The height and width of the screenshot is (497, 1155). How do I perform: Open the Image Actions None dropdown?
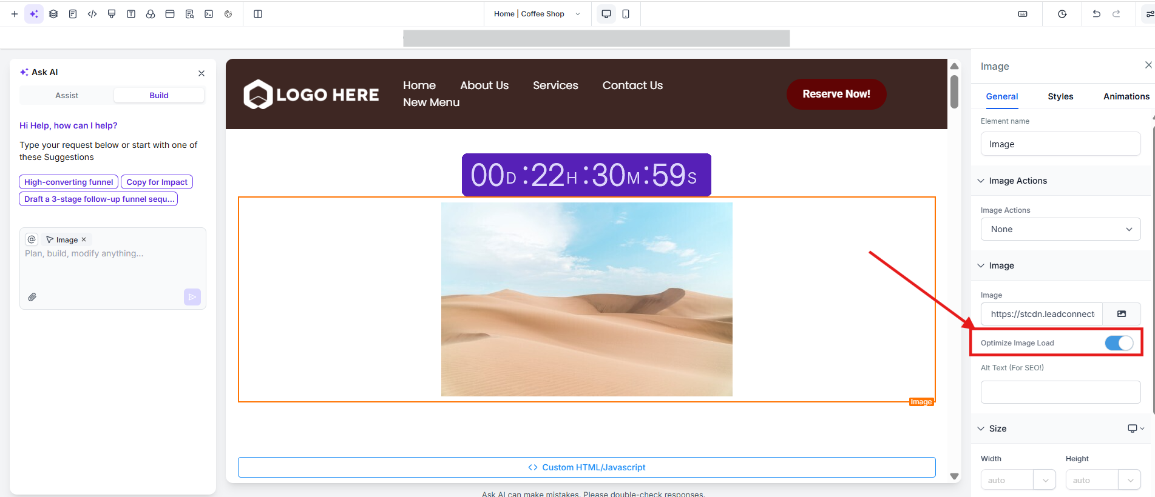click(x=1060, y=229)
